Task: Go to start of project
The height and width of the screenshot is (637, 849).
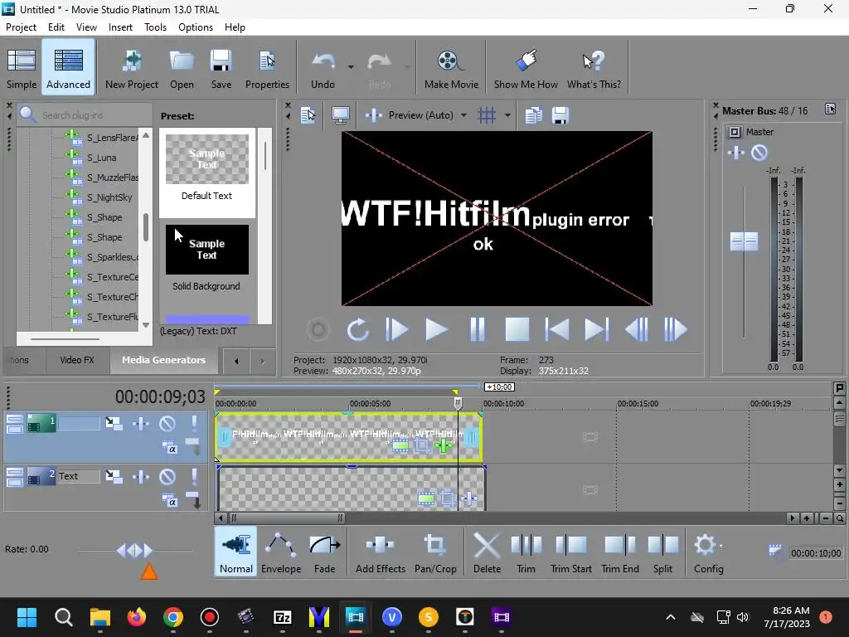Action: (x=556, y=329)
